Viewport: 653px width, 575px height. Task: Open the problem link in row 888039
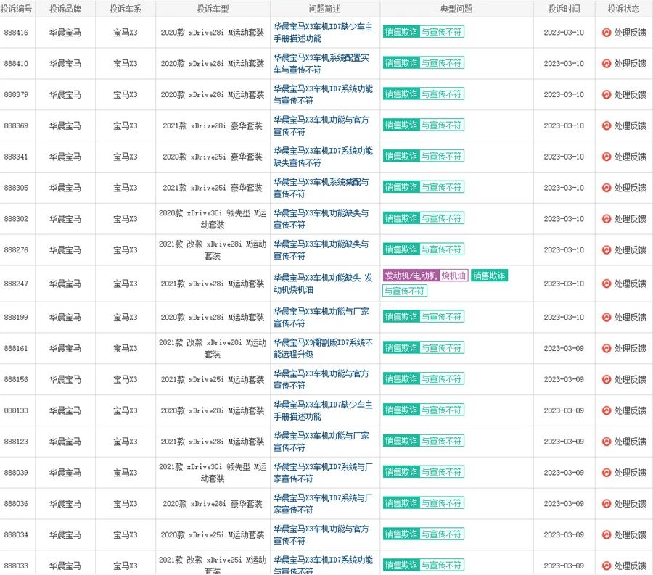pos(323,473)
